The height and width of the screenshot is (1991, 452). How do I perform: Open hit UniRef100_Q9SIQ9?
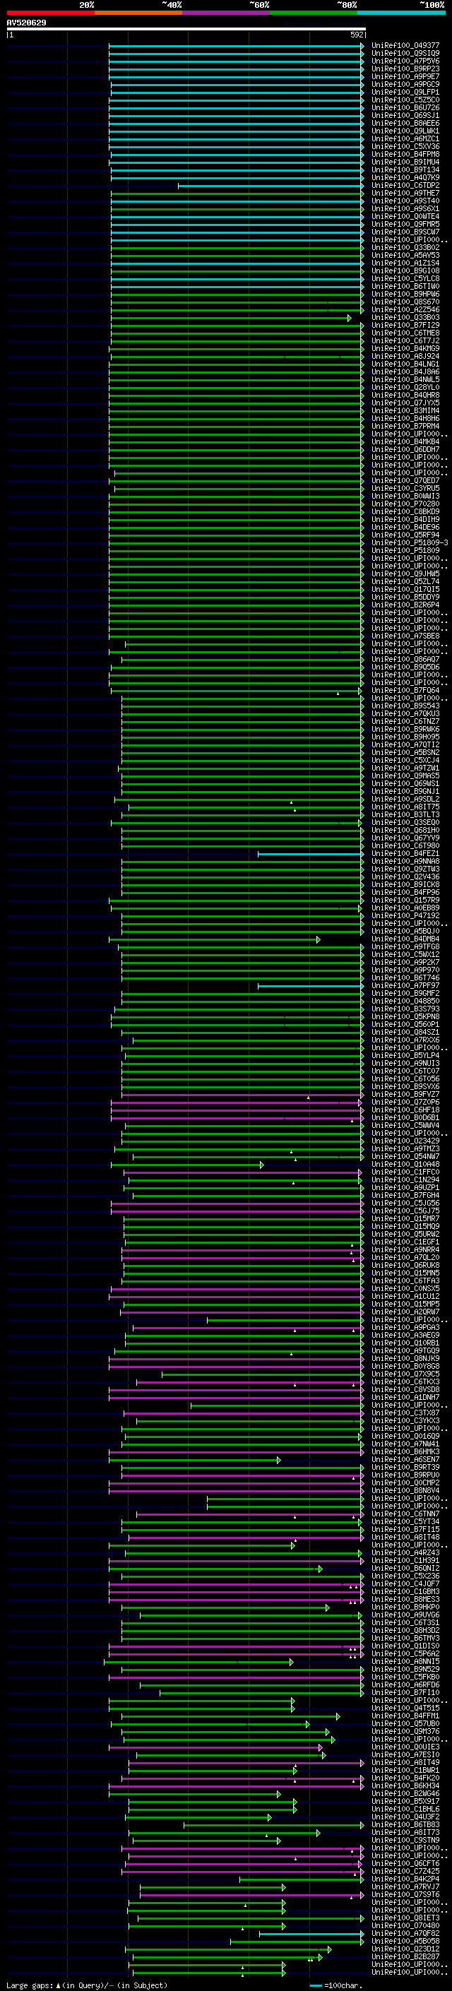coord(405,54)
